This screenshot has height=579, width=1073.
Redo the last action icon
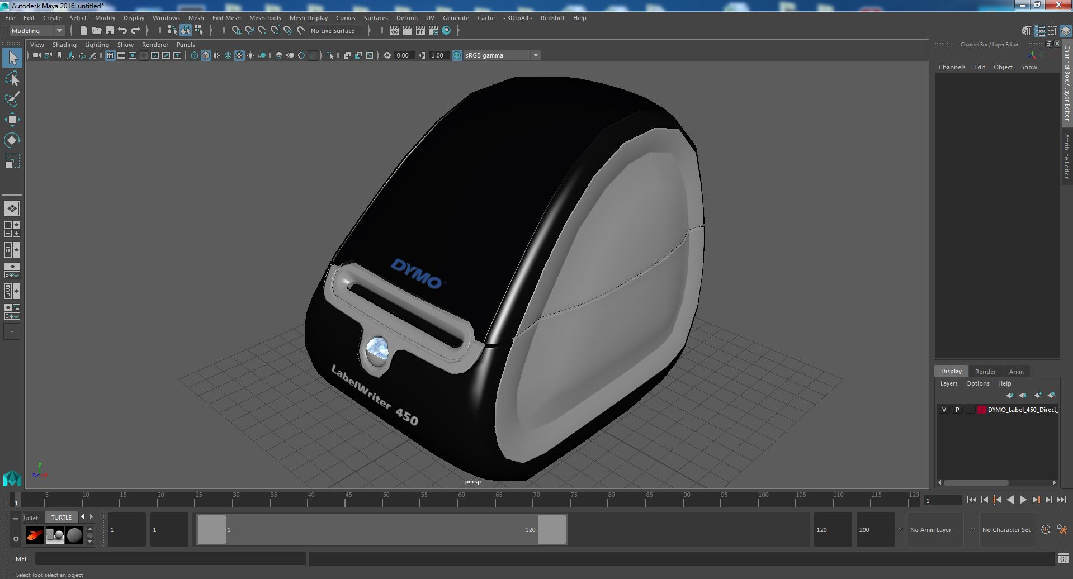[x=135, y=31]
